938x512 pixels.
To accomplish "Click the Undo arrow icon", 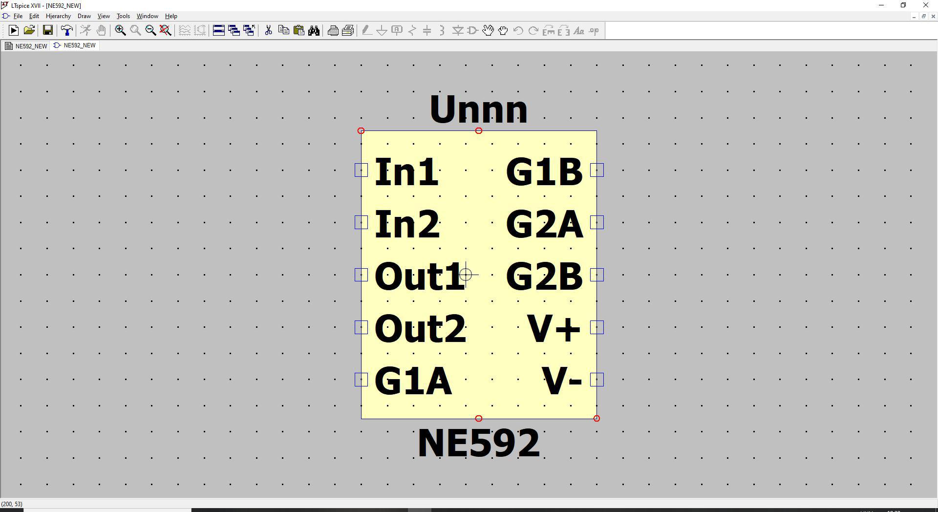I will (518, 31).
